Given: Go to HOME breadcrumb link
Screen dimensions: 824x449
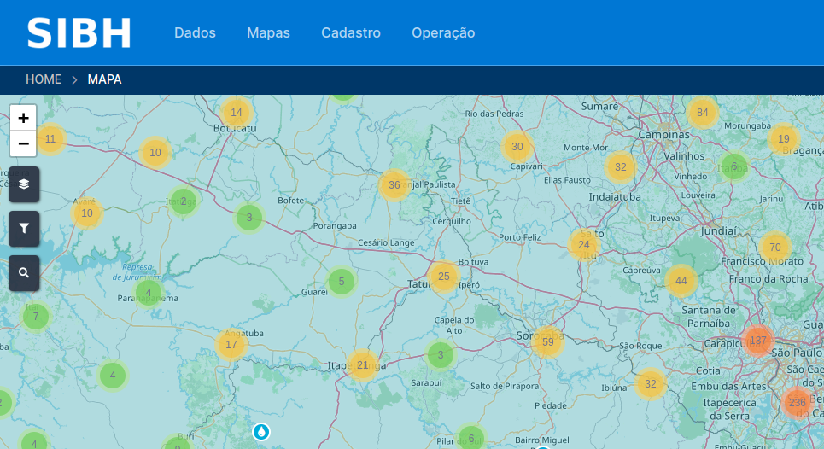Looking at the screenshot, I should [44, 79].
